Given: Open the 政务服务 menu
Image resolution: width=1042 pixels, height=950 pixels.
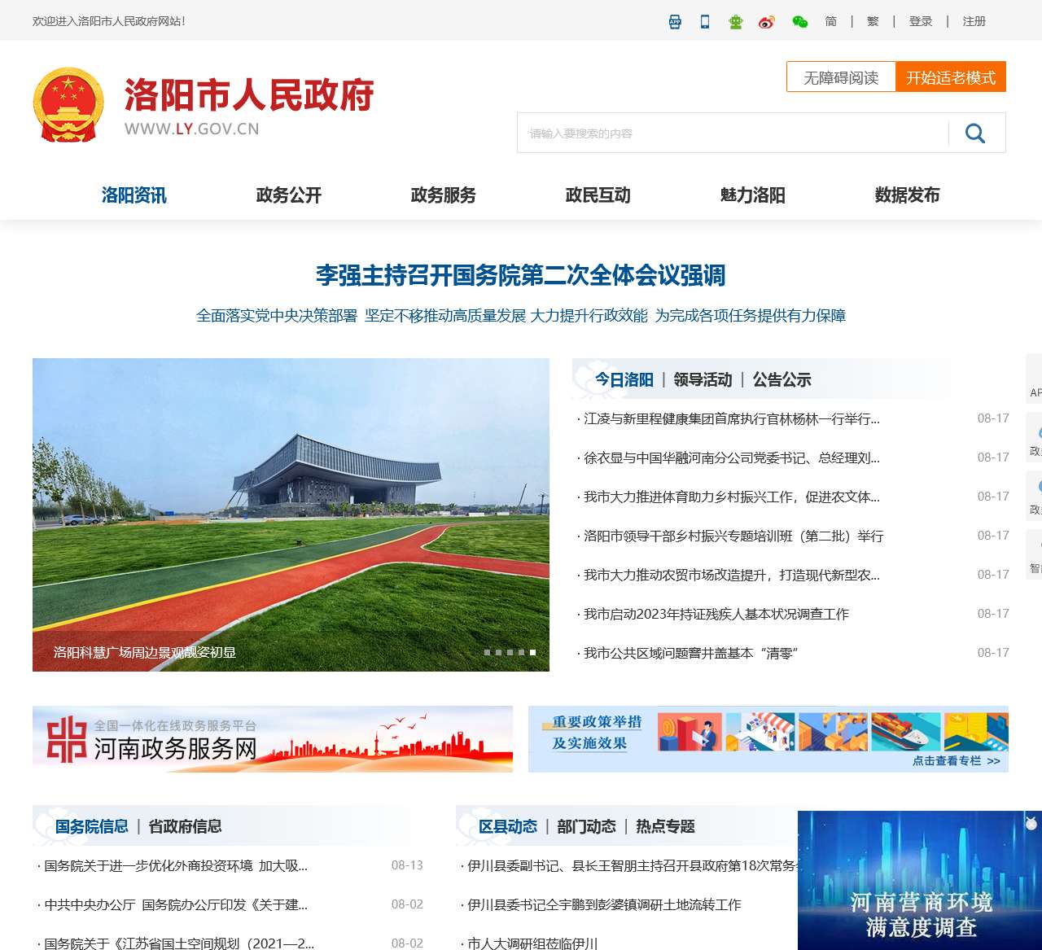Looking at the screenshot, I should click(444, 195).
